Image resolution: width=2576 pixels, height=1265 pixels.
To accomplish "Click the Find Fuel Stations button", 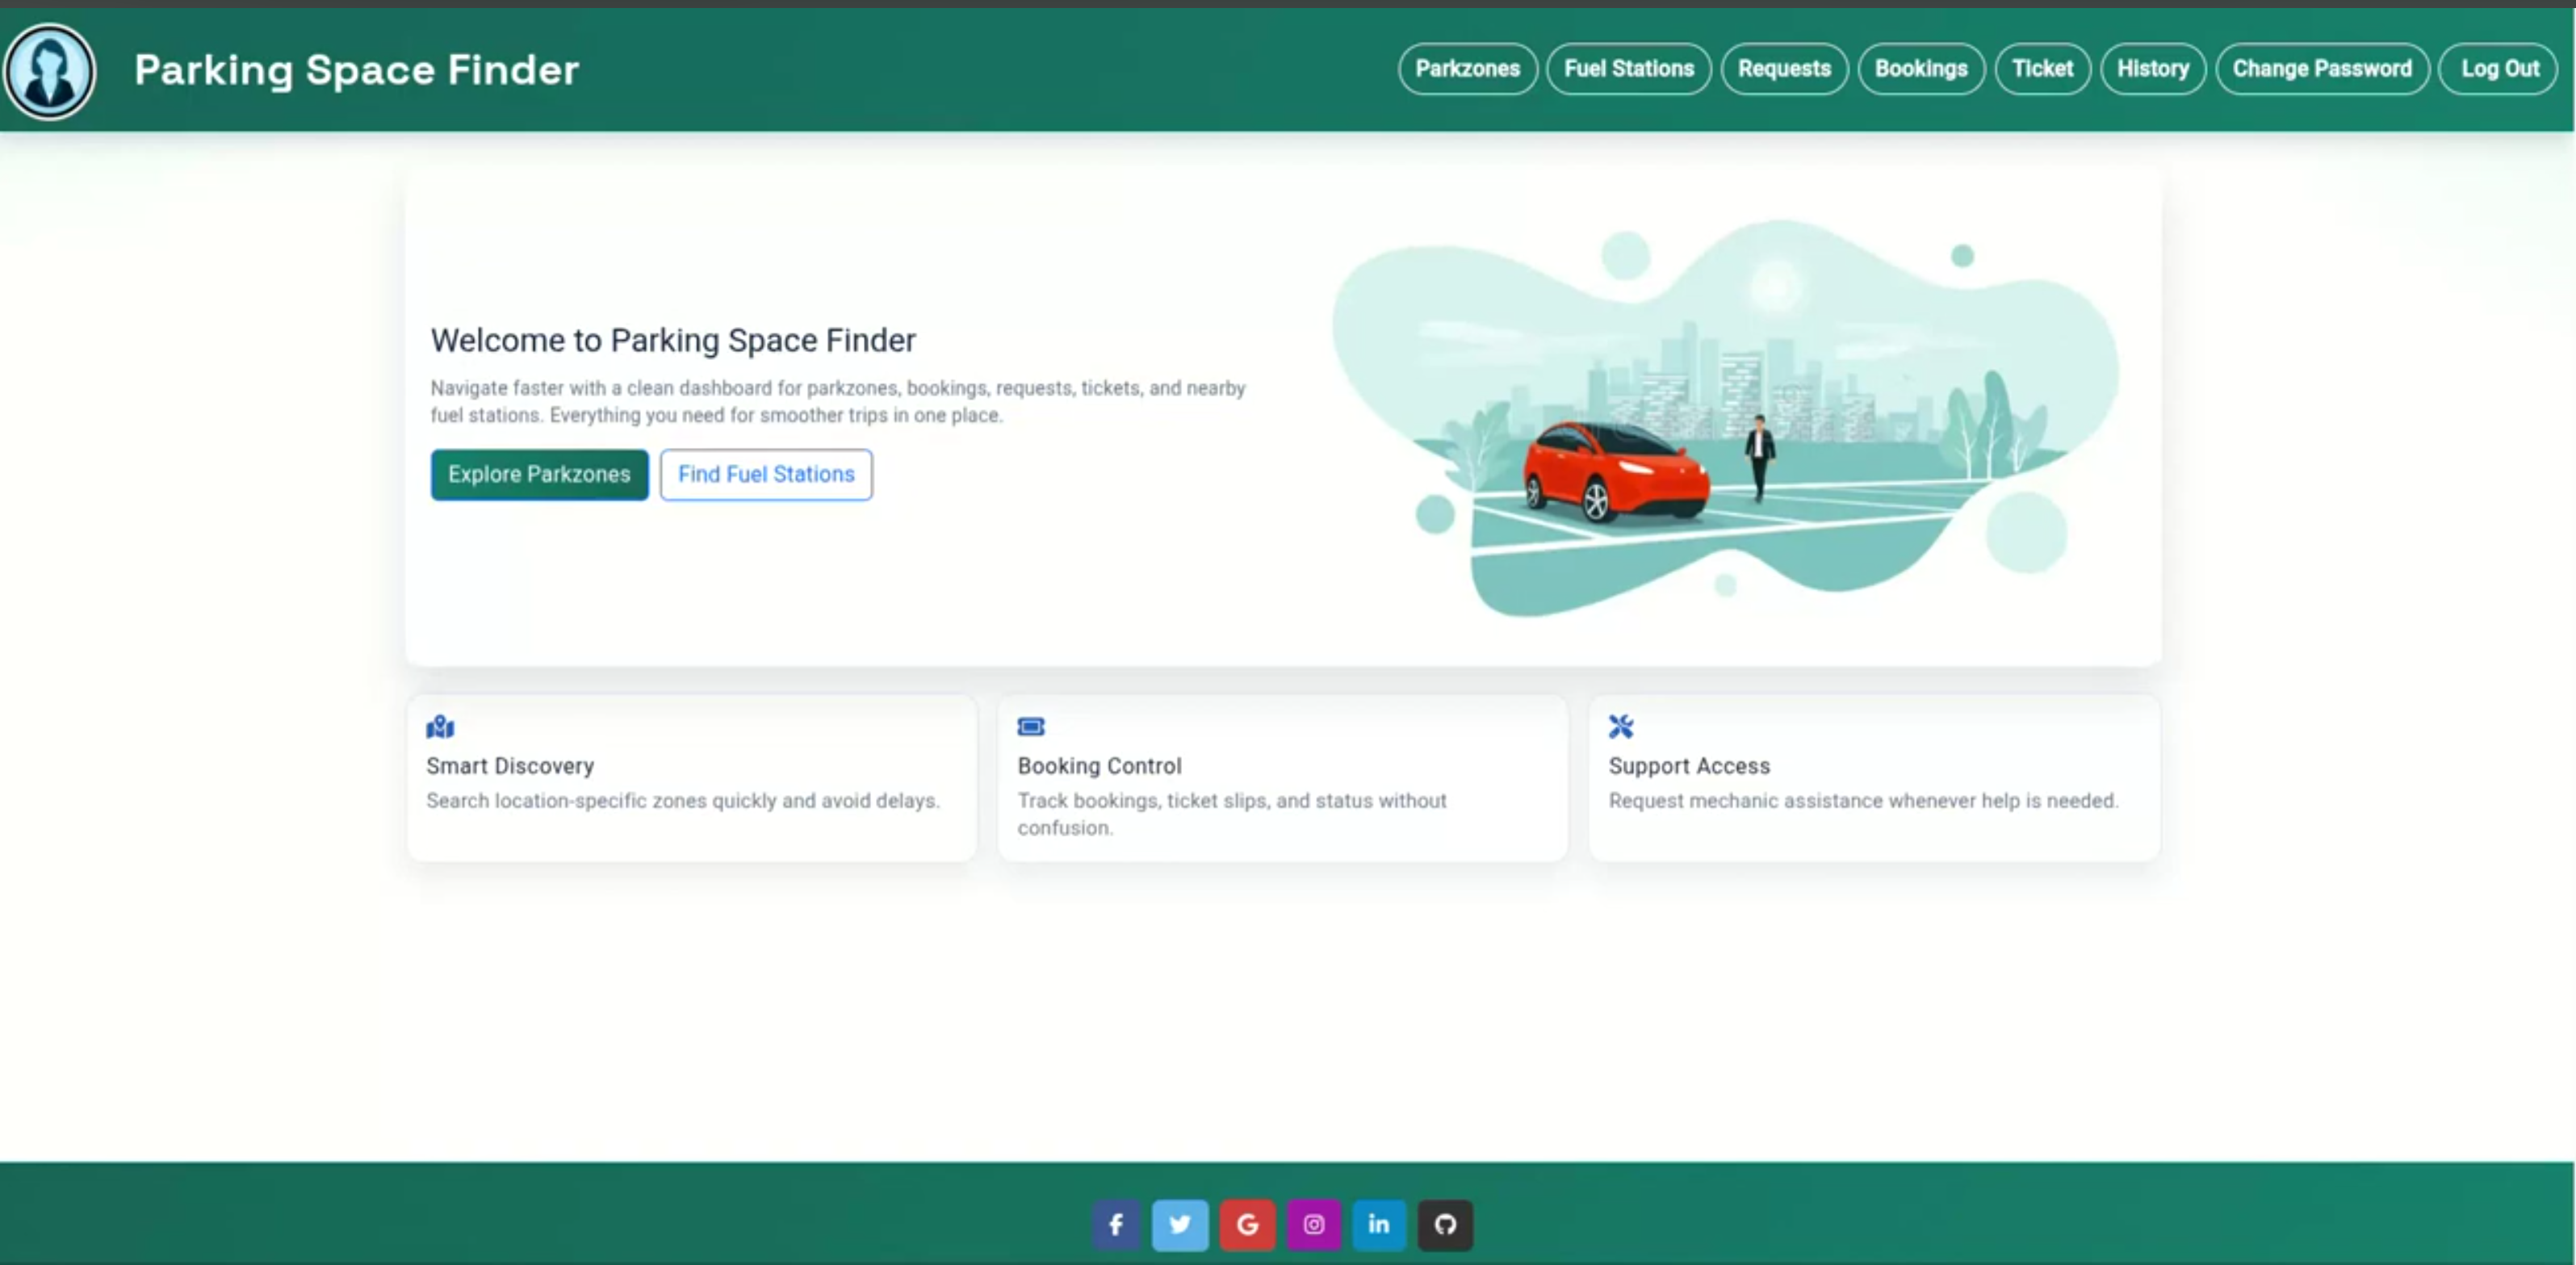I will [766, 474].
